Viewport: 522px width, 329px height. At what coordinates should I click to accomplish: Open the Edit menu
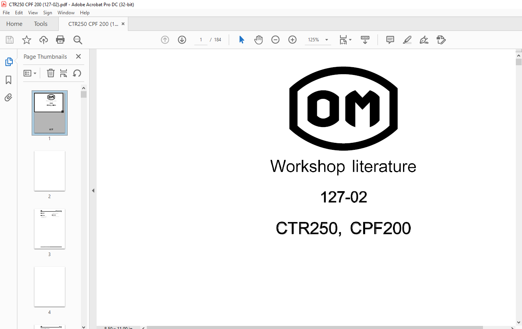point(19,13)
